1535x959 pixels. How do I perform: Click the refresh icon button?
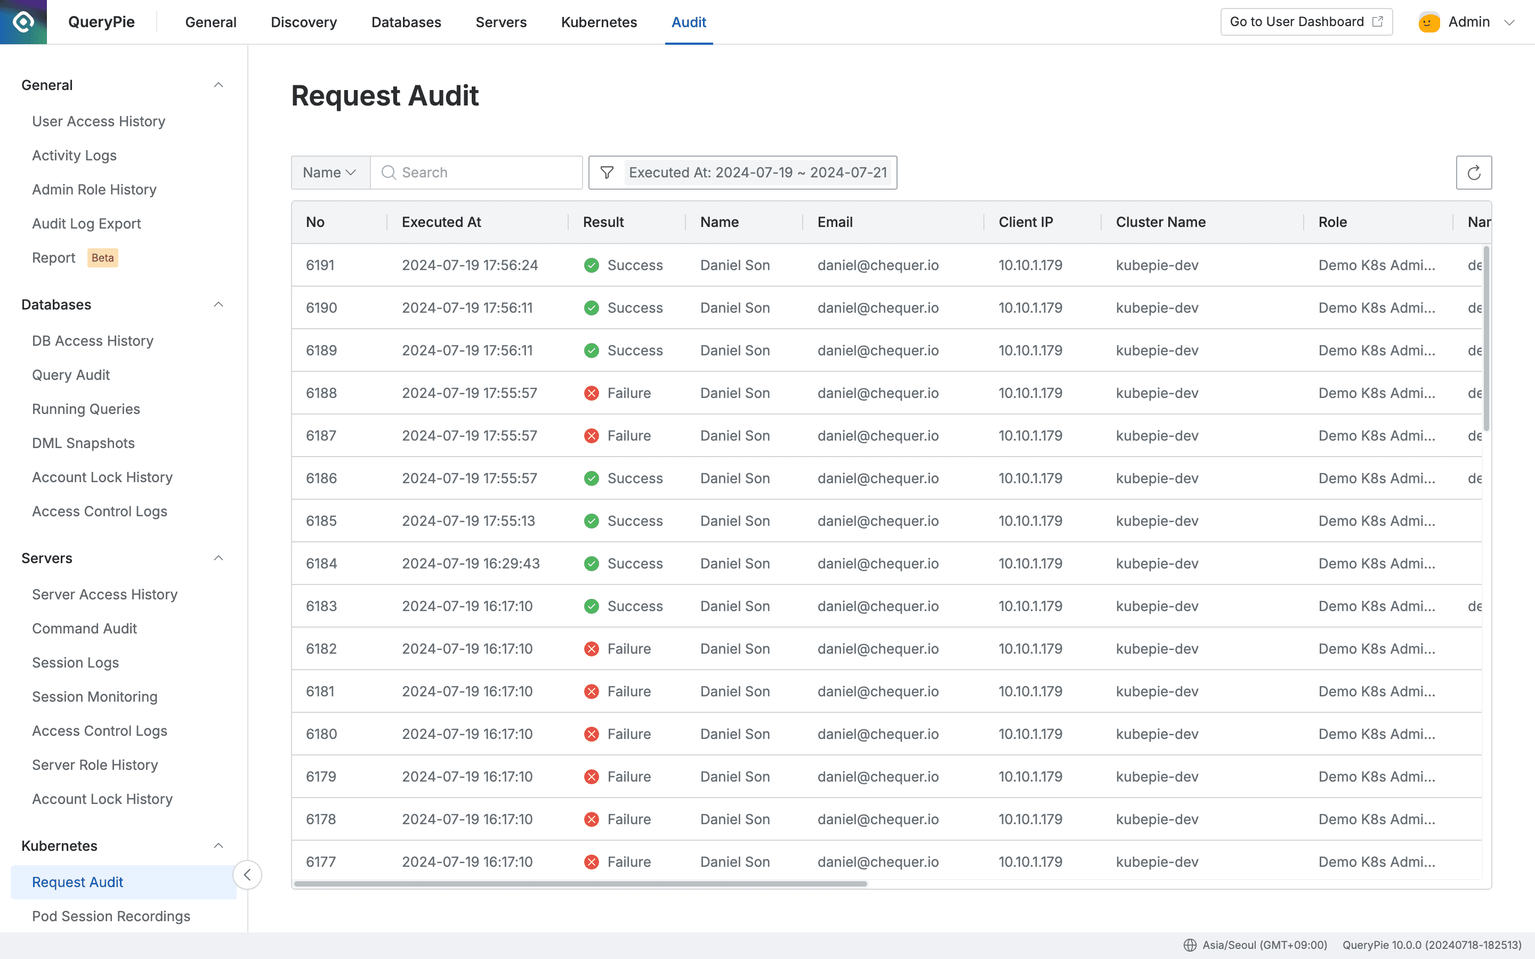tap(1474, 173)
